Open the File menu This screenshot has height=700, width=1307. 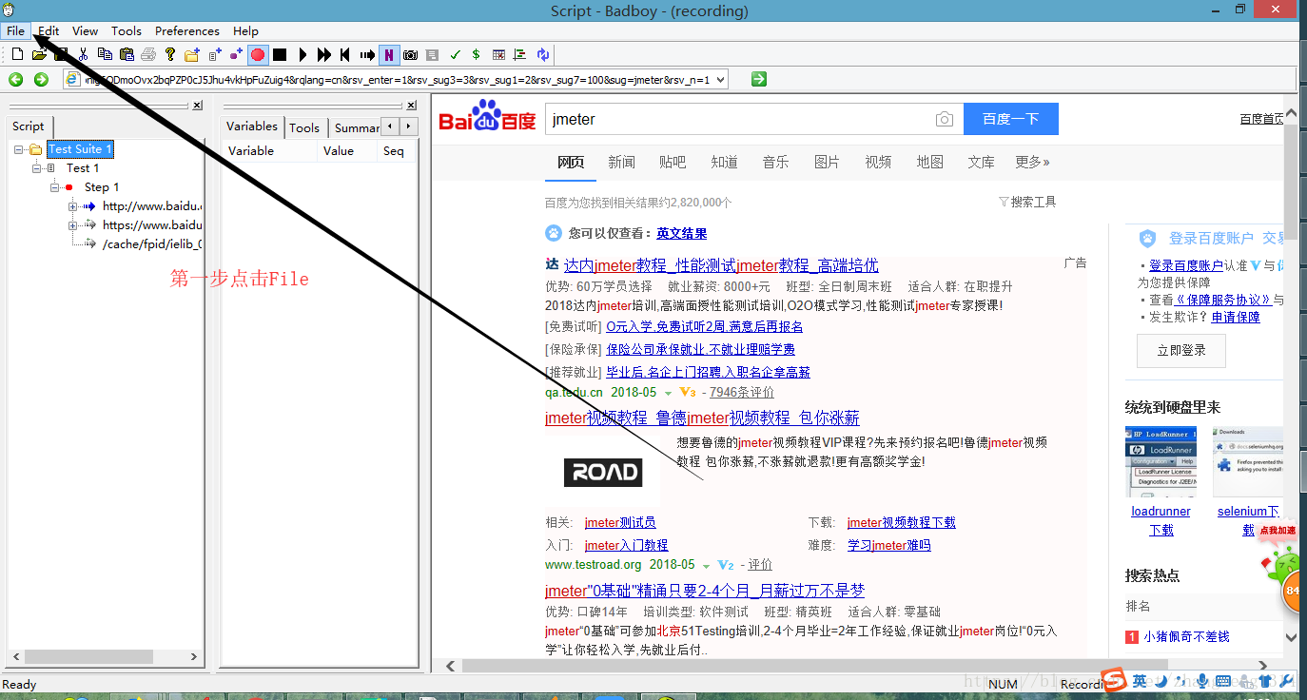[15, 30]
